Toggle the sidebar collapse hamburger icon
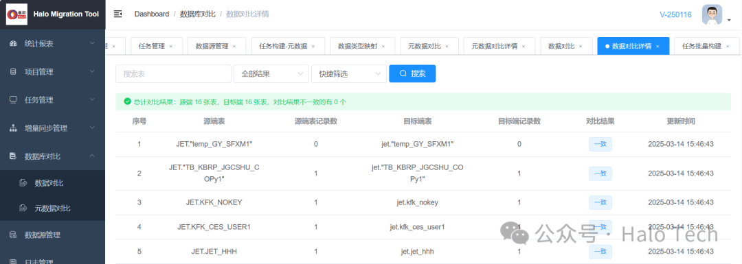 click(x=118, y=14)
